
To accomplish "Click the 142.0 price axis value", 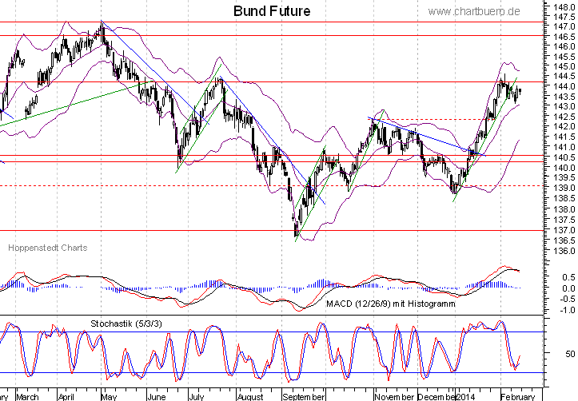I will coord(564,127).
